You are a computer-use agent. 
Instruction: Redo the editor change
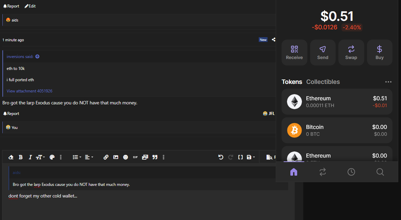230,157
